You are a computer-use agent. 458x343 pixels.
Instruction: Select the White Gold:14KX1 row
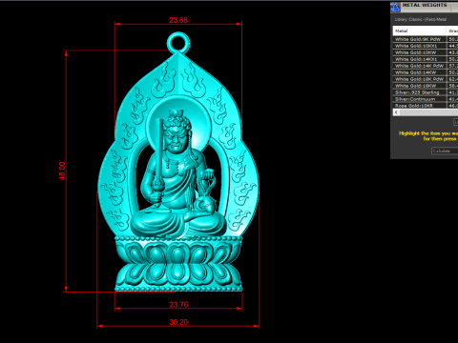tap(426, 59)
